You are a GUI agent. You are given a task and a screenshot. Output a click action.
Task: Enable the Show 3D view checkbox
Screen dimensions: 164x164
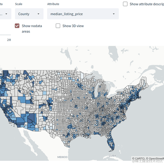click(58, 26)
